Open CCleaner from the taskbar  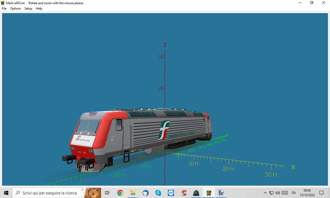(183, 193)
